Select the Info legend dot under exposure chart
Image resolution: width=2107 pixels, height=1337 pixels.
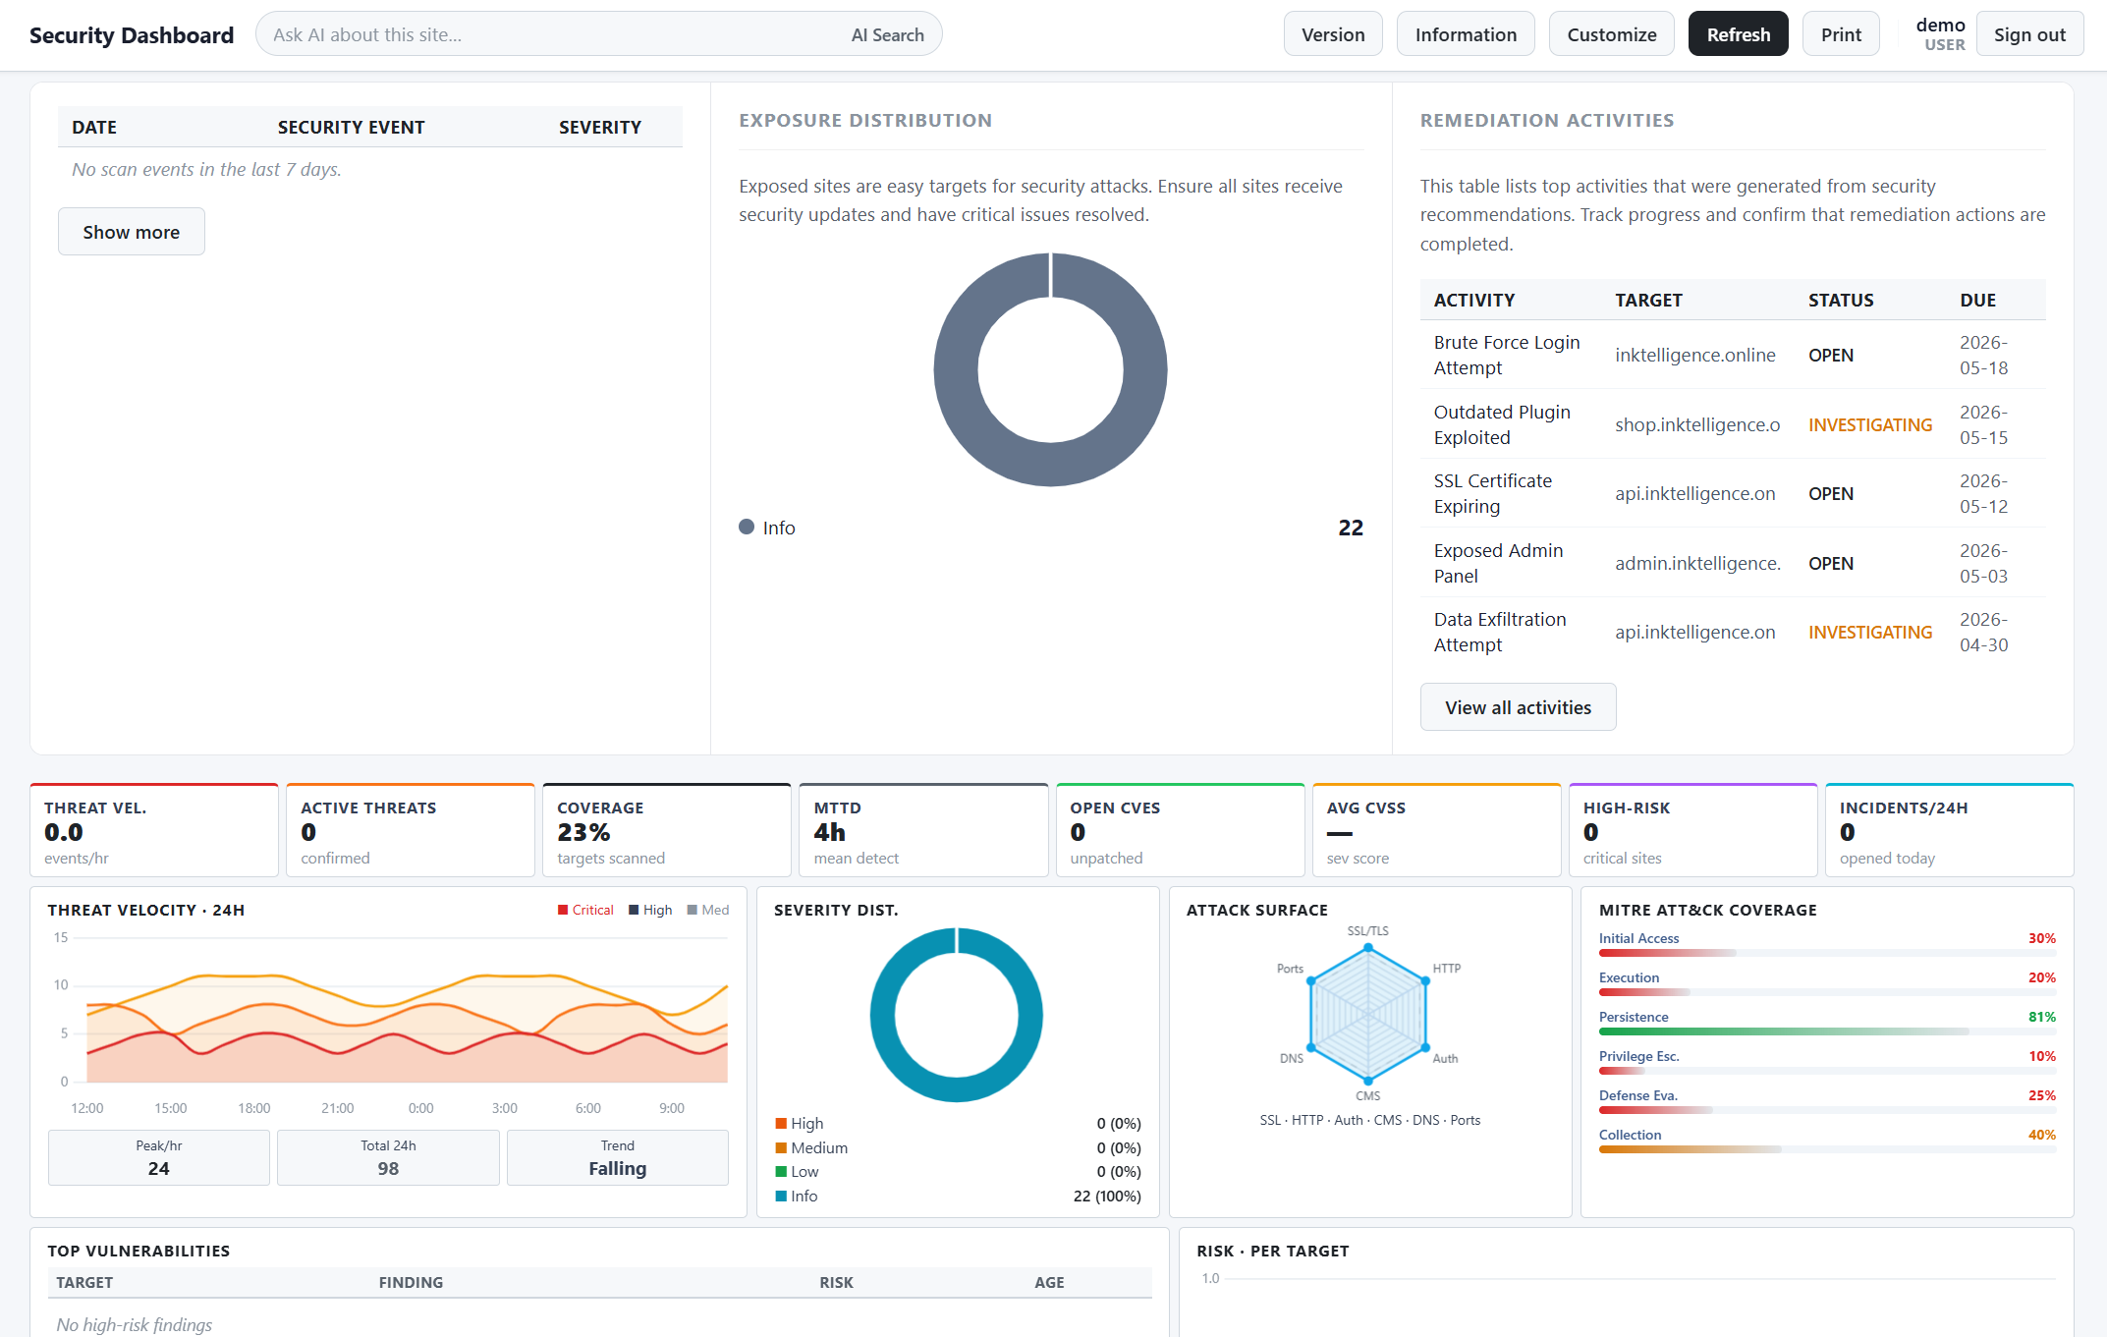coord(747,528)
